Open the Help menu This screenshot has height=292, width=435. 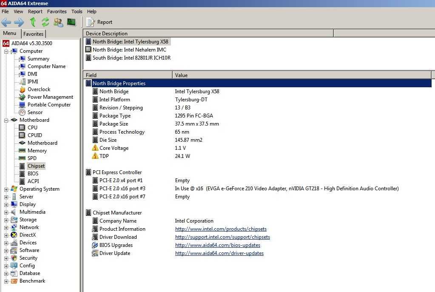[91, 11]
